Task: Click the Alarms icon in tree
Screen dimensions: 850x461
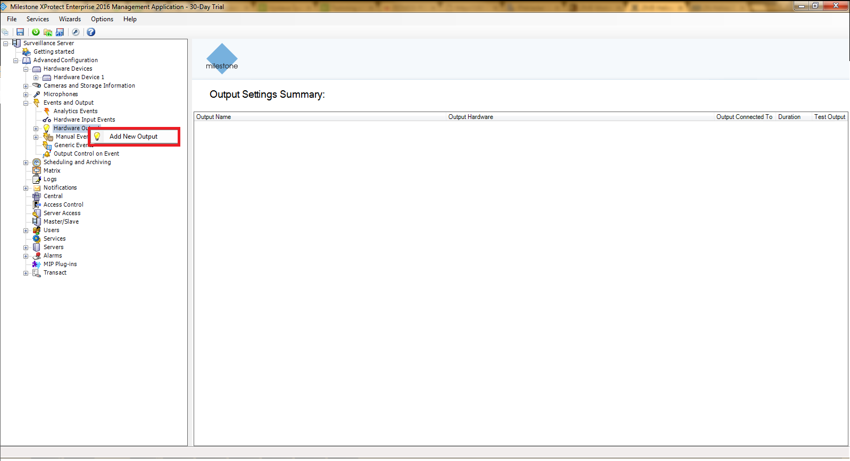Action: (37, 255)
